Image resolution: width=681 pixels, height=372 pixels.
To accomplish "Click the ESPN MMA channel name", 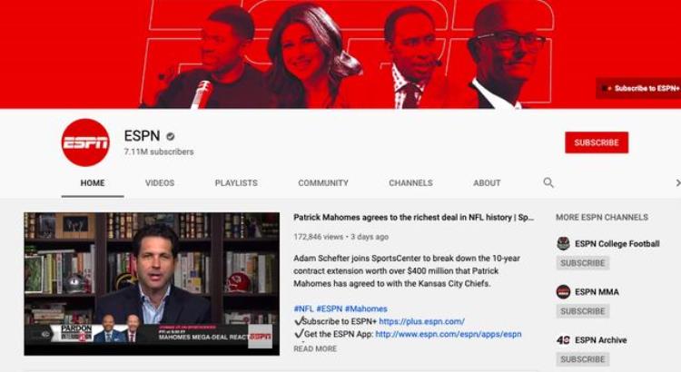I will pos(597,292).
